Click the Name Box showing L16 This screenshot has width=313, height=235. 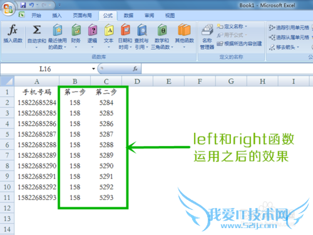[x=45, y=69]
